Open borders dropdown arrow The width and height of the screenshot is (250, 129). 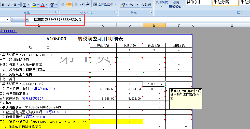point(29,5)
